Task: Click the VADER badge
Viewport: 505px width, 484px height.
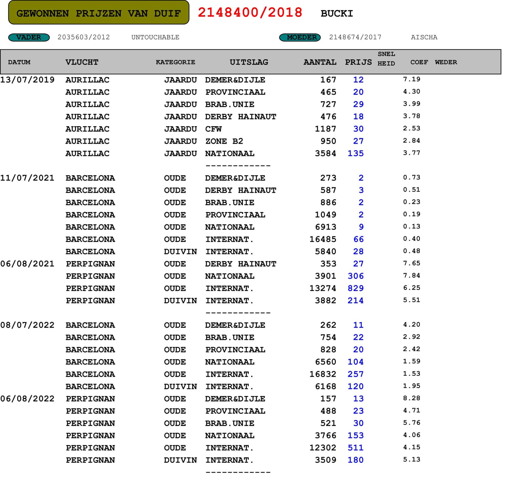Action: [29, 37]
